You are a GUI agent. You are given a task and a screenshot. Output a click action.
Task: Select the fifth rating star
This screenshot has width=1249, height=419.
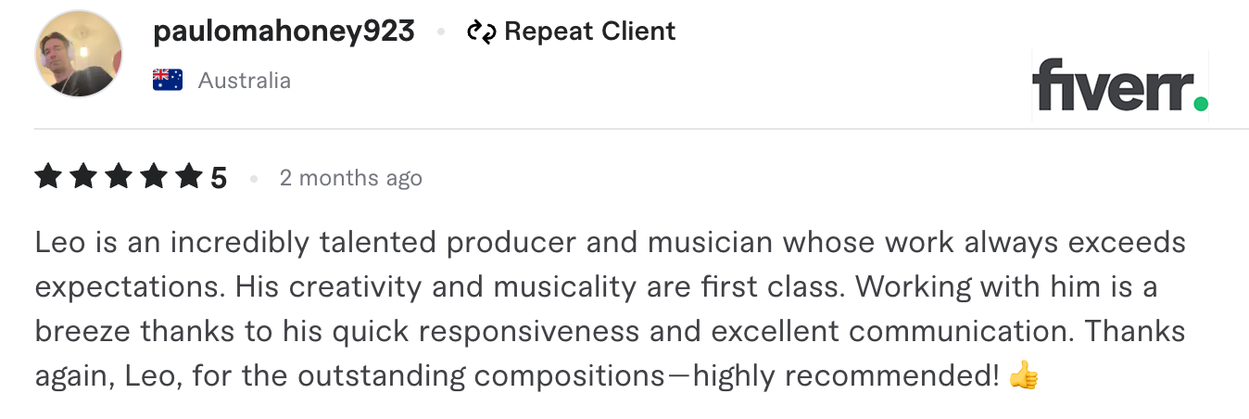pos(189,175)
